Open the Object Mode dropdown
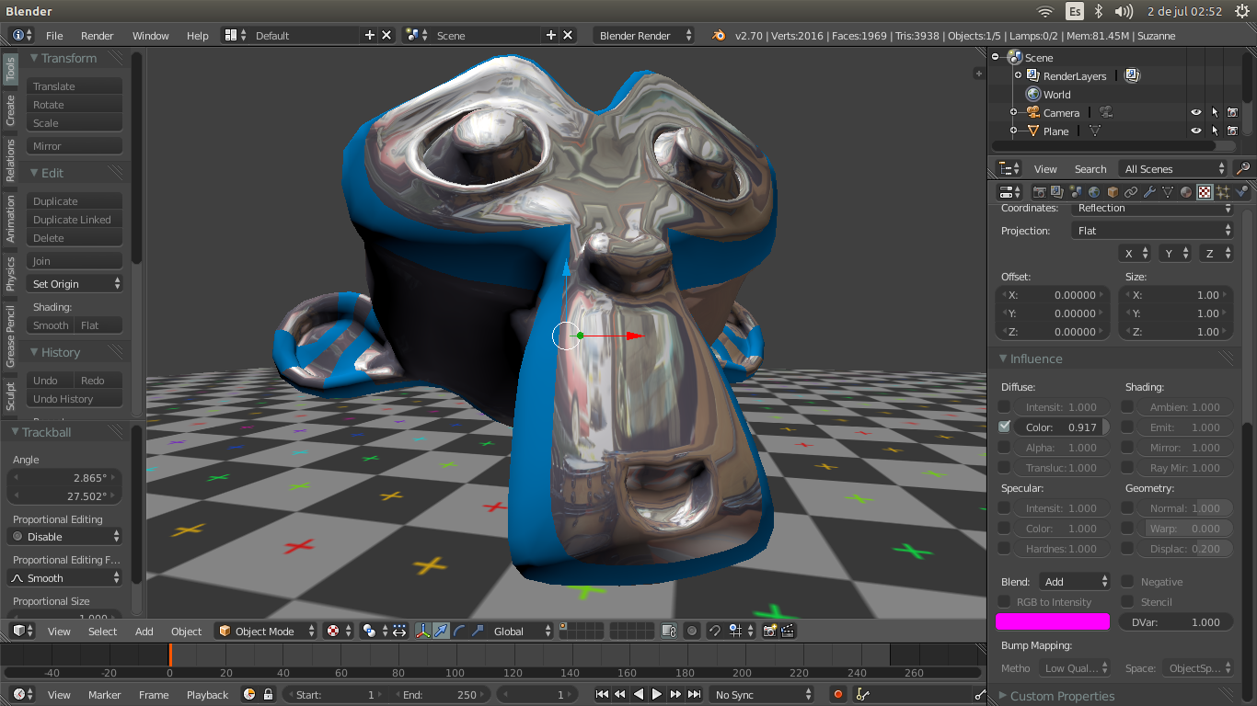Image resolution: width=1257 pixels, height=706 pixels. tap(266, 632)
